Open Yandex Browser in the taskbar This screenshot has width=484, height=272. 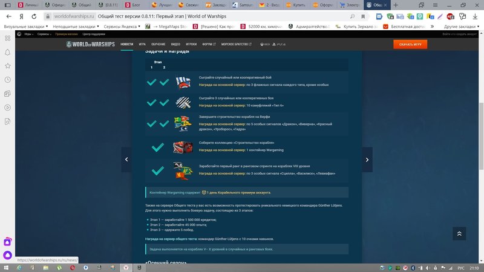126,268
